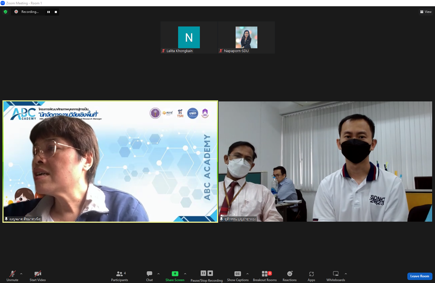
Task: Open the Chat panel
Action: pos(149,276)
